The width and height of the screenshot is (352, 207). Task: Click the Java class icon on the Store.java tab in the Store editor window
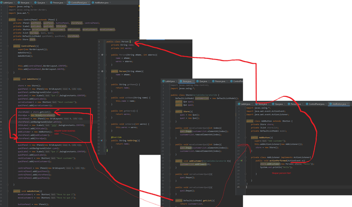(x=181, y=81)
